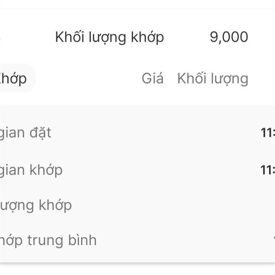
Task: Click the cut-off value beside "trung bình" row
Action: [x=274, y=240]
